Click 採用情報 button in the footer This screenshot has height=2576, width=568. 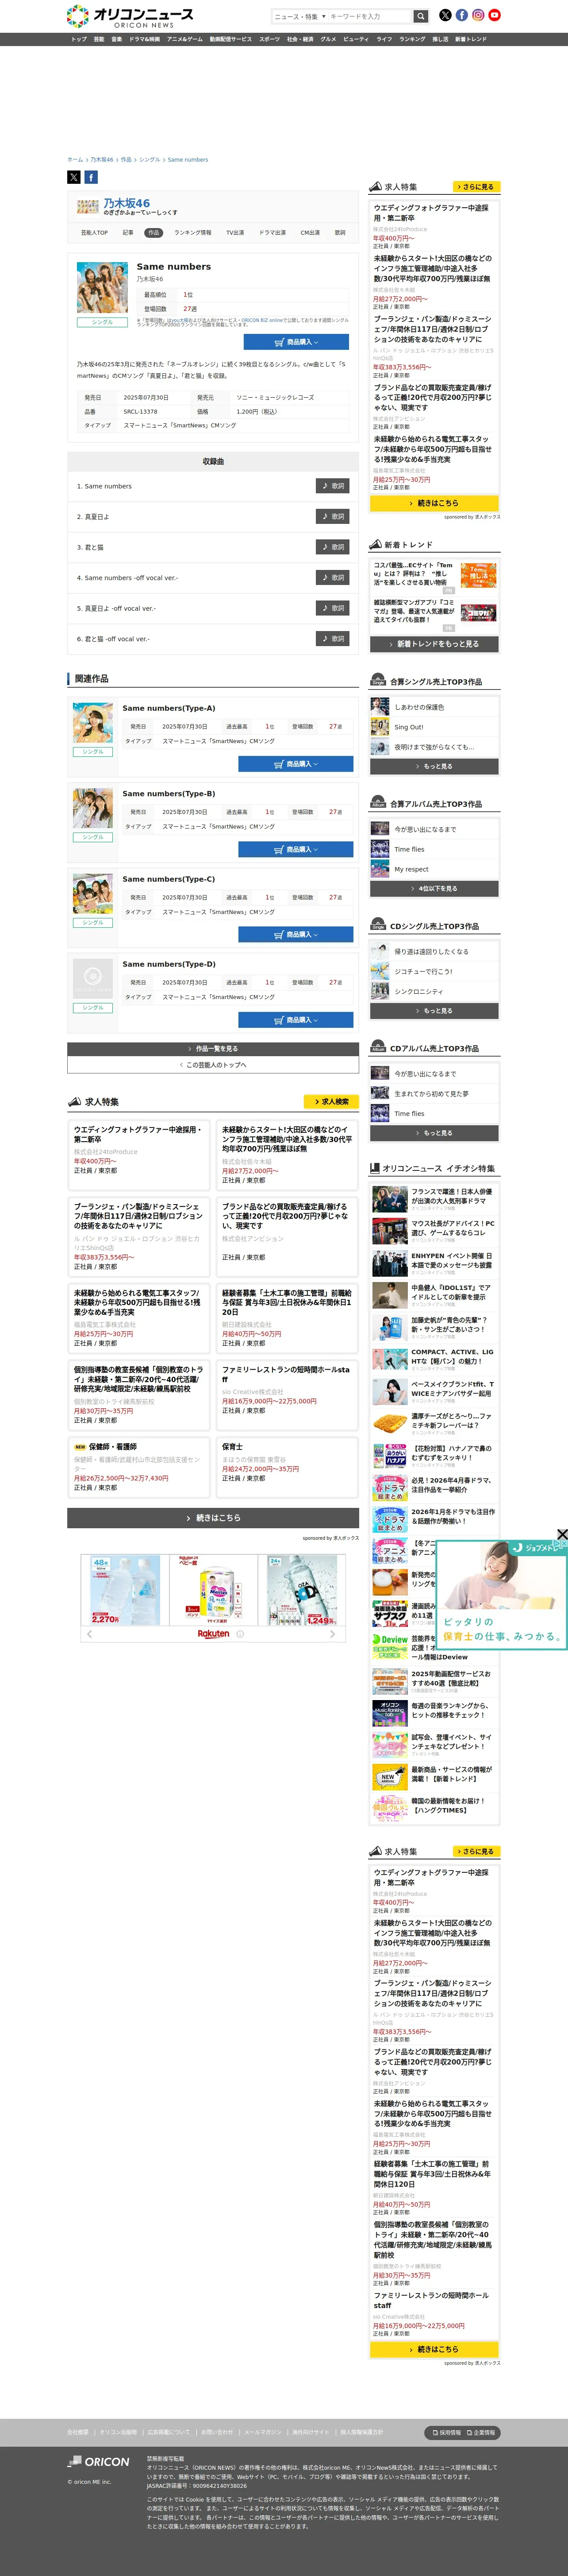pos(446,2432)
